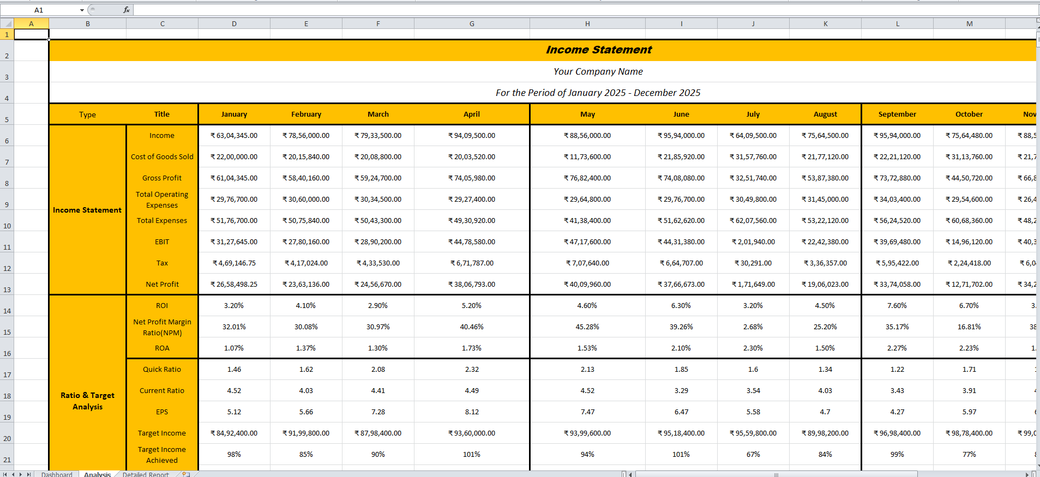Click the first-sheet navigation arrow

coord(5,474)
